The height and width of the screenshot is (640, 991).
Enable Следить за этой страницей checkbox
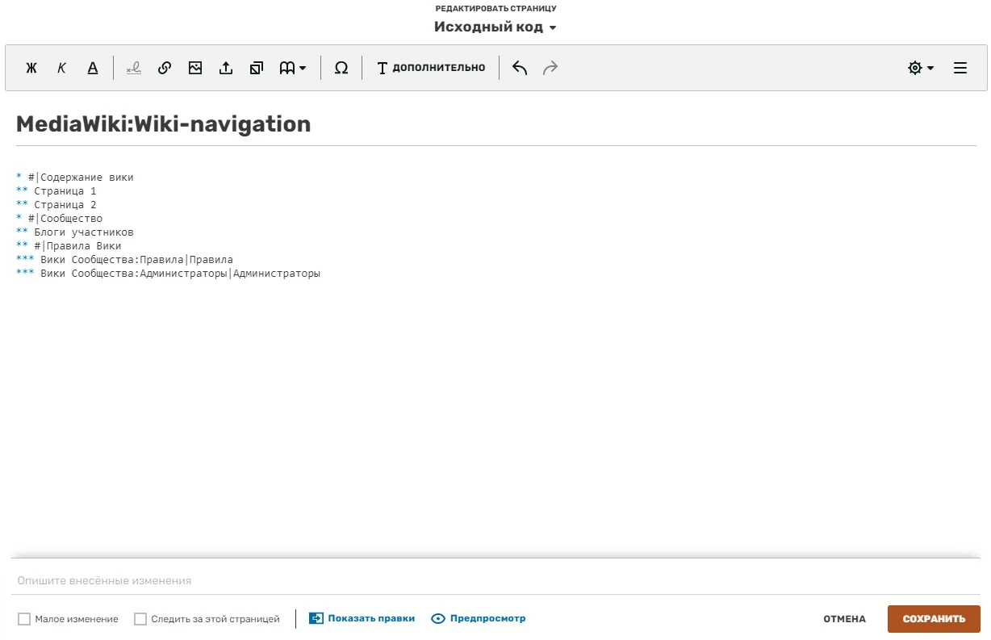[140, 619]
